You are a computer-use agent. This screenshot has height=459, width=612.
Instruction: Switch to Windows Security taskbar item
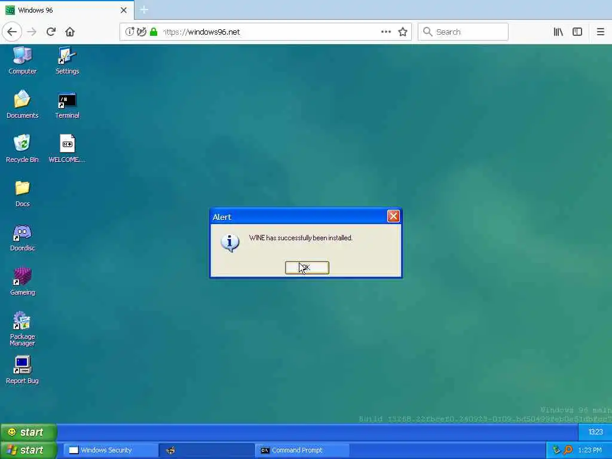[111, 450]
